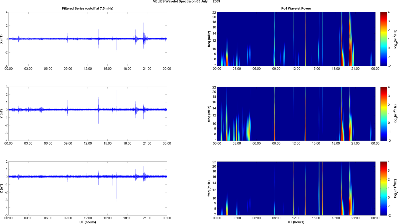Screen dimensions: 398x224
Task: Select freq (mHz) label of top spectrogram
Action: point(209,39)
